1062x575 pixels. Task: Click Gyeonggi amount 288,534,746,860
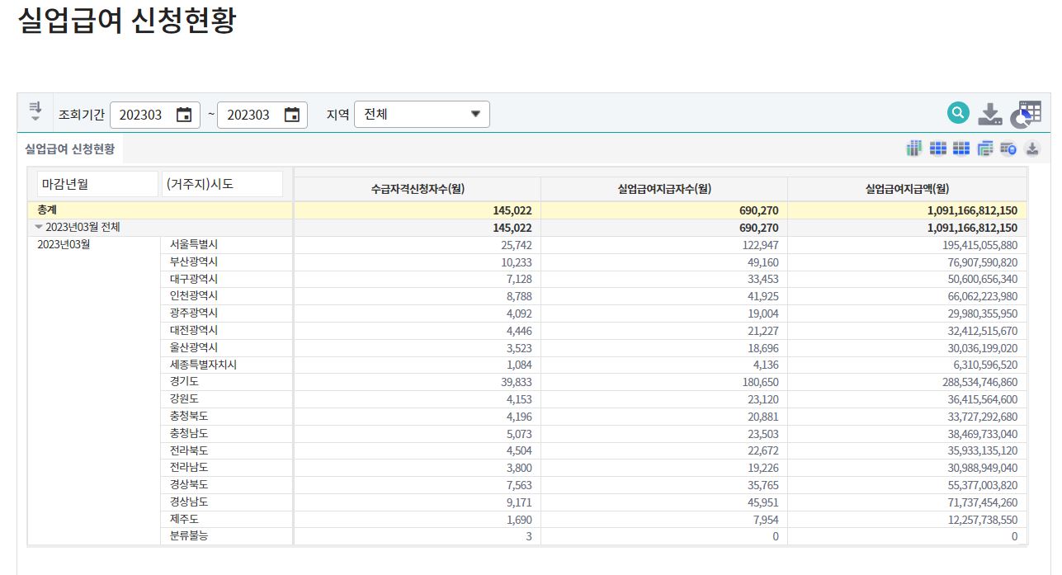point(979,382)
